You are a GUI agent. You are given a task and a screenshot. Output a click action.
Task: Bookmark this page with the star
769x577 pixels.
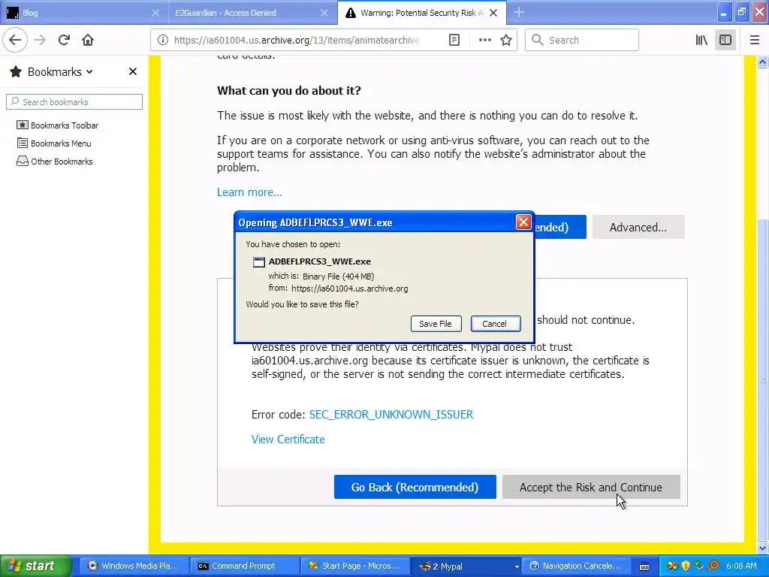point(506,41)
